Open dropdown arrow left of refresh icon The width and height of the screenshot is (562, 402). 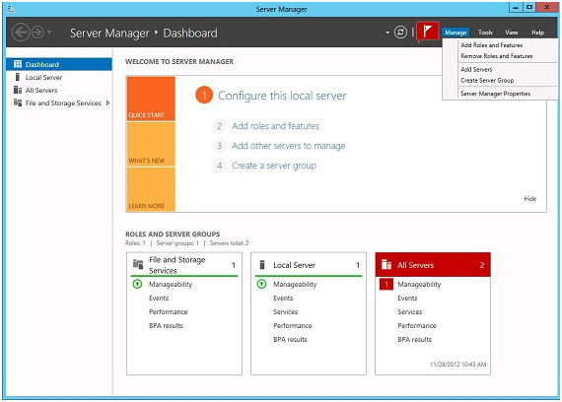[x=387, y=33]
